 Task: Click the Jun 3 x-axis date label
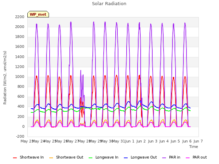[x=153, y=141]
